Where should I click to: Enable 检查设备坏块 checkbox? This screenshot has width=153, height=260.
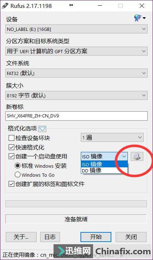click(x=11, y=138)
